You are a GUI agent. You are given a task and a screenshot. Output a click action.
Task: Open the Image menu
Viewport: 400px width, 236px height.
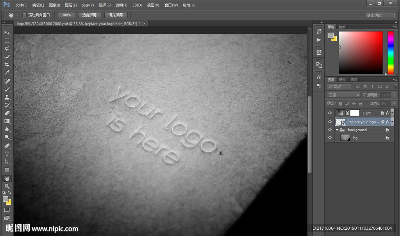[54, 5]
